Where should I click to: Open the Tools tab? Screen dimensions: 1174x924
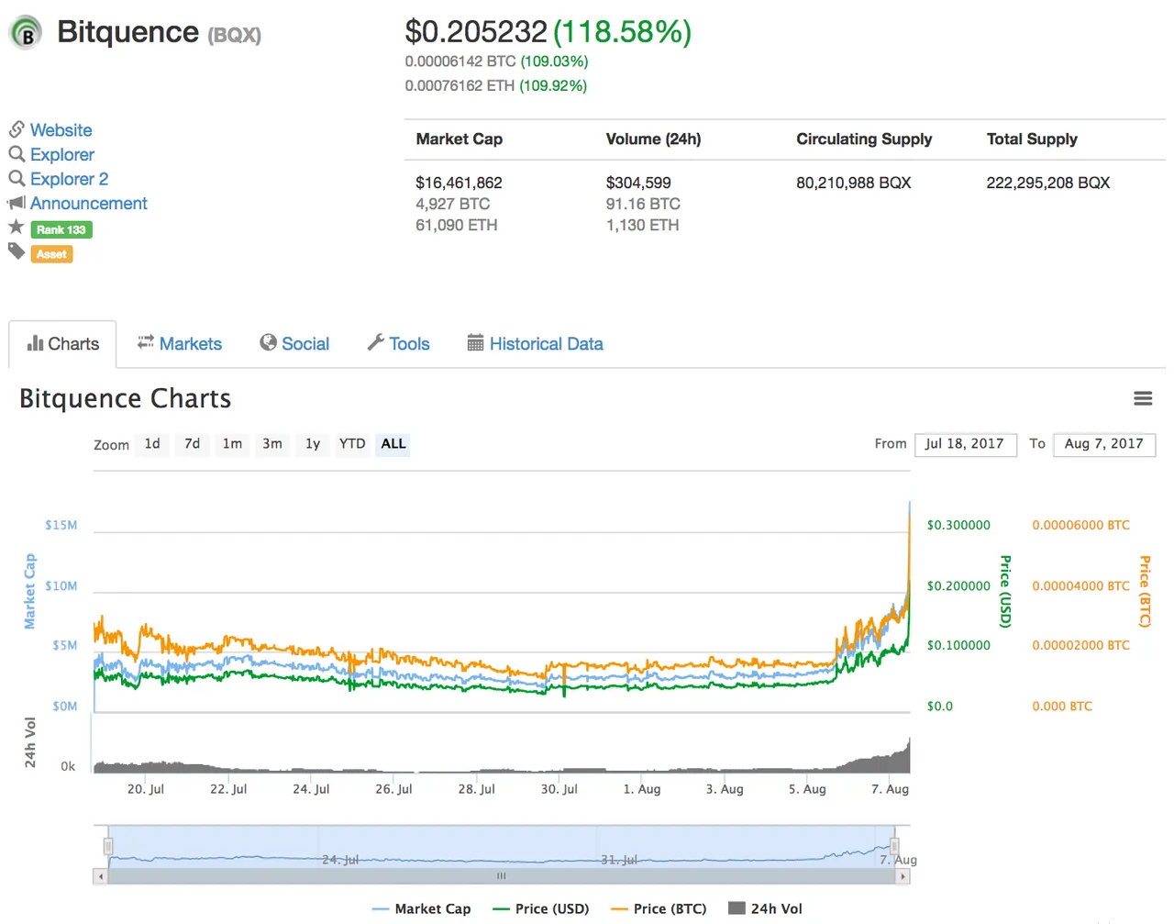398,344
